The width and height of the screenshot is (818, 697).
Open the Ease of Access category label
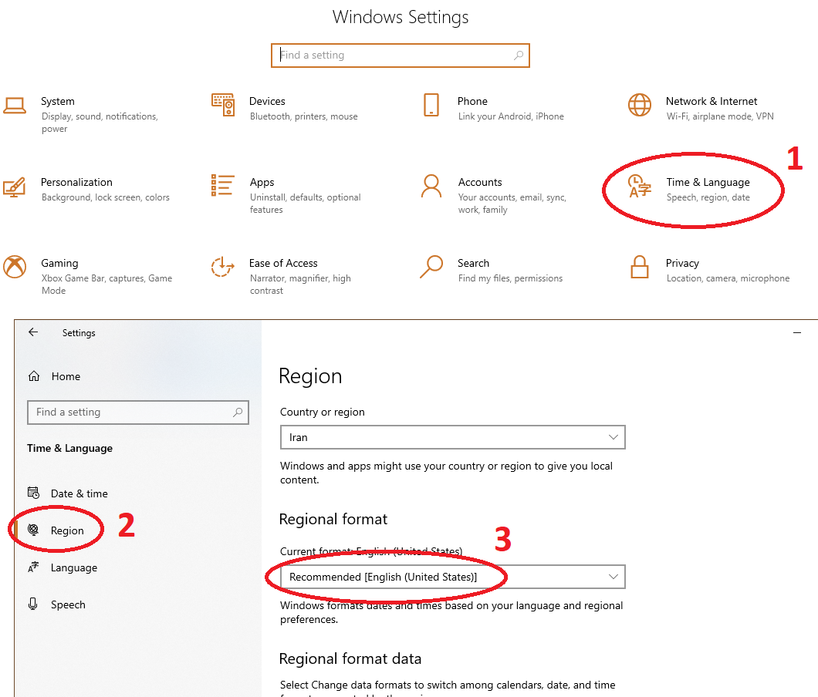[x=283, y=263]
